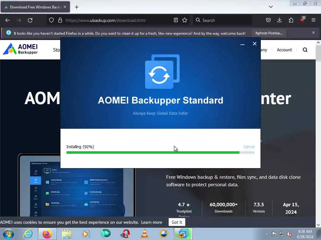The image size is (321, 240).
Task: Click the muted volume tray icon
Action: click(x=289, y=234)
